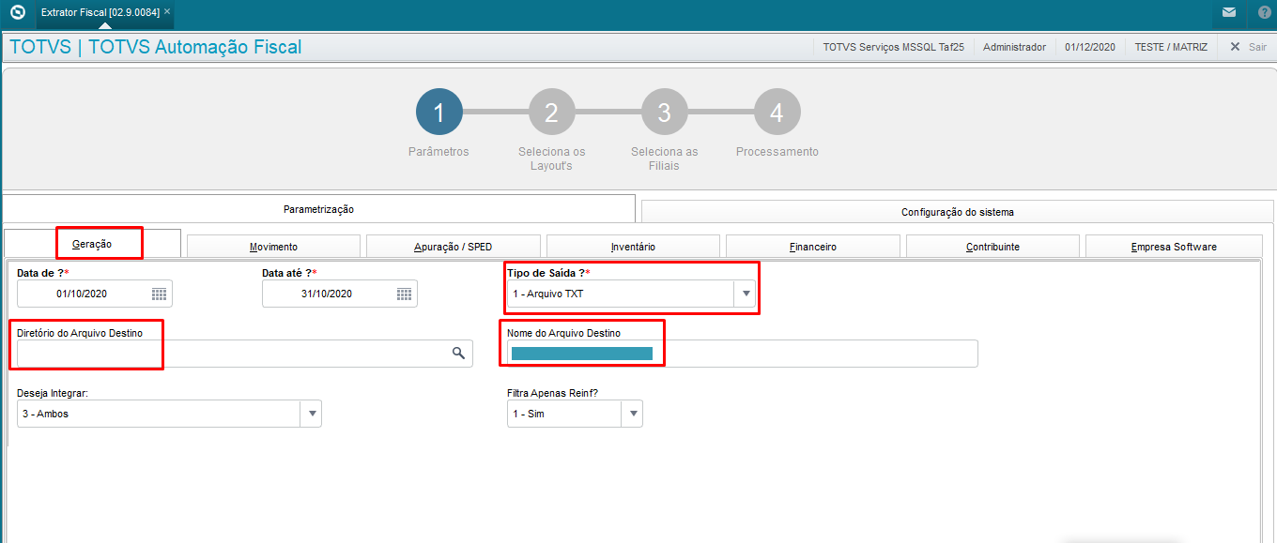1277x543 pixels.
Task: Go to wizard step 4 Processamento
Action: coord(777,113)
